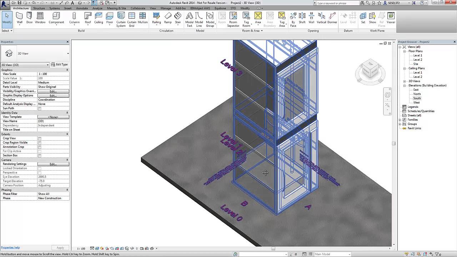Click the Room Separator tool
This screenshot has width=457, height=257.
233,20
